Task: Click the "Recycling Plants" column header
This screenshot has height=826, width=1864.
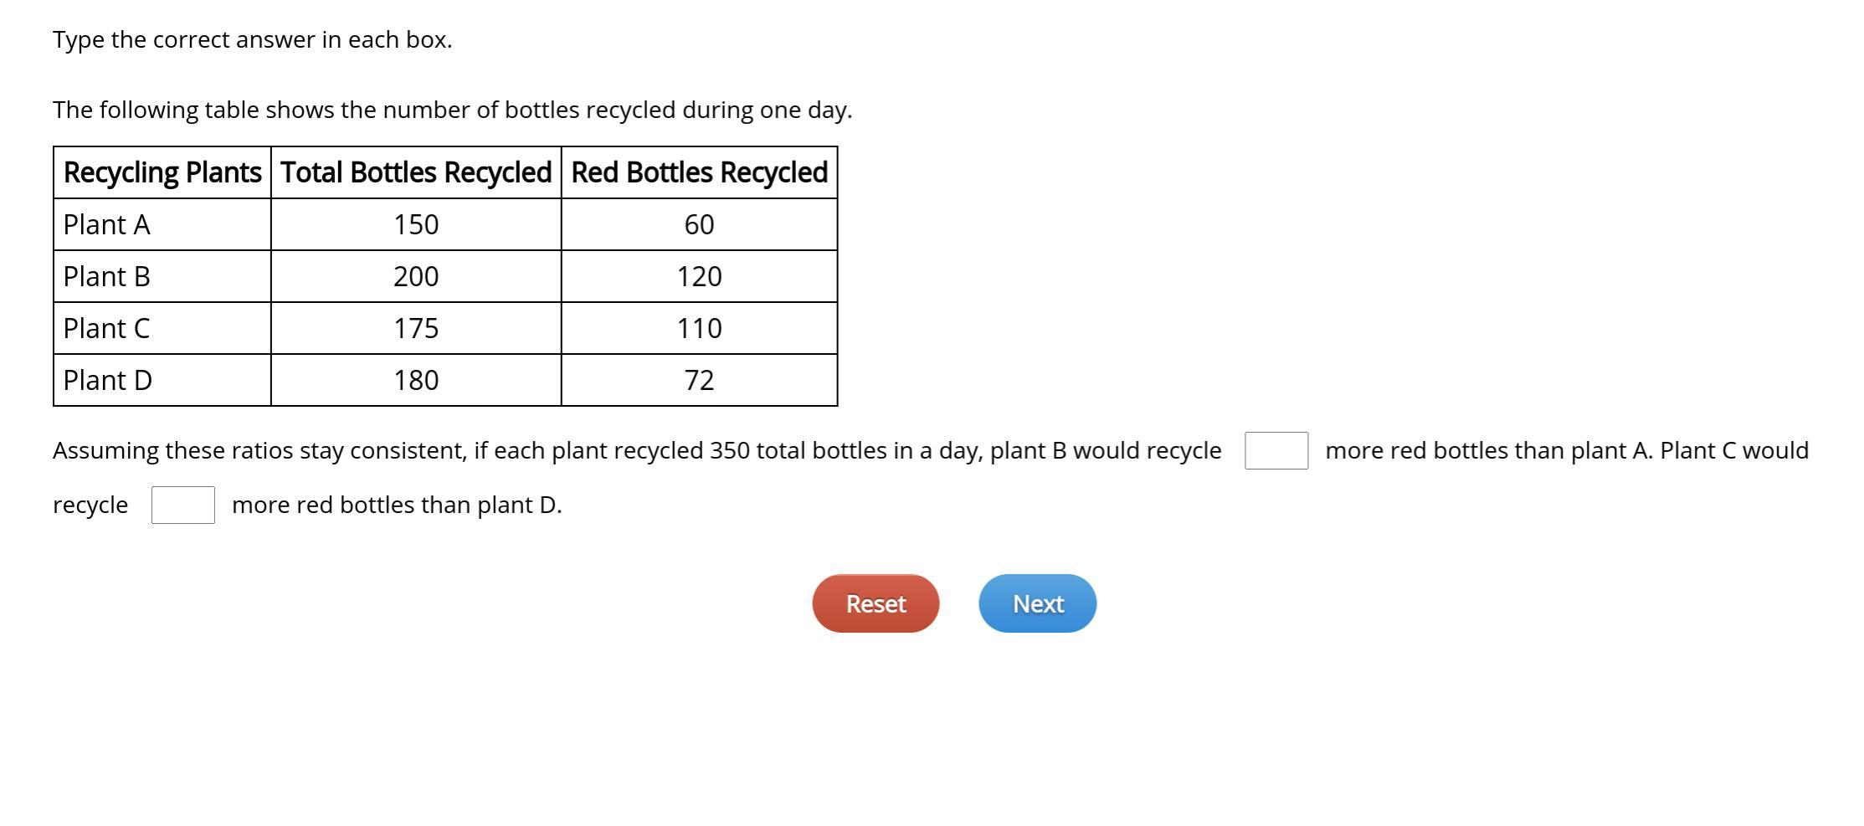Action: coord(162,172)
